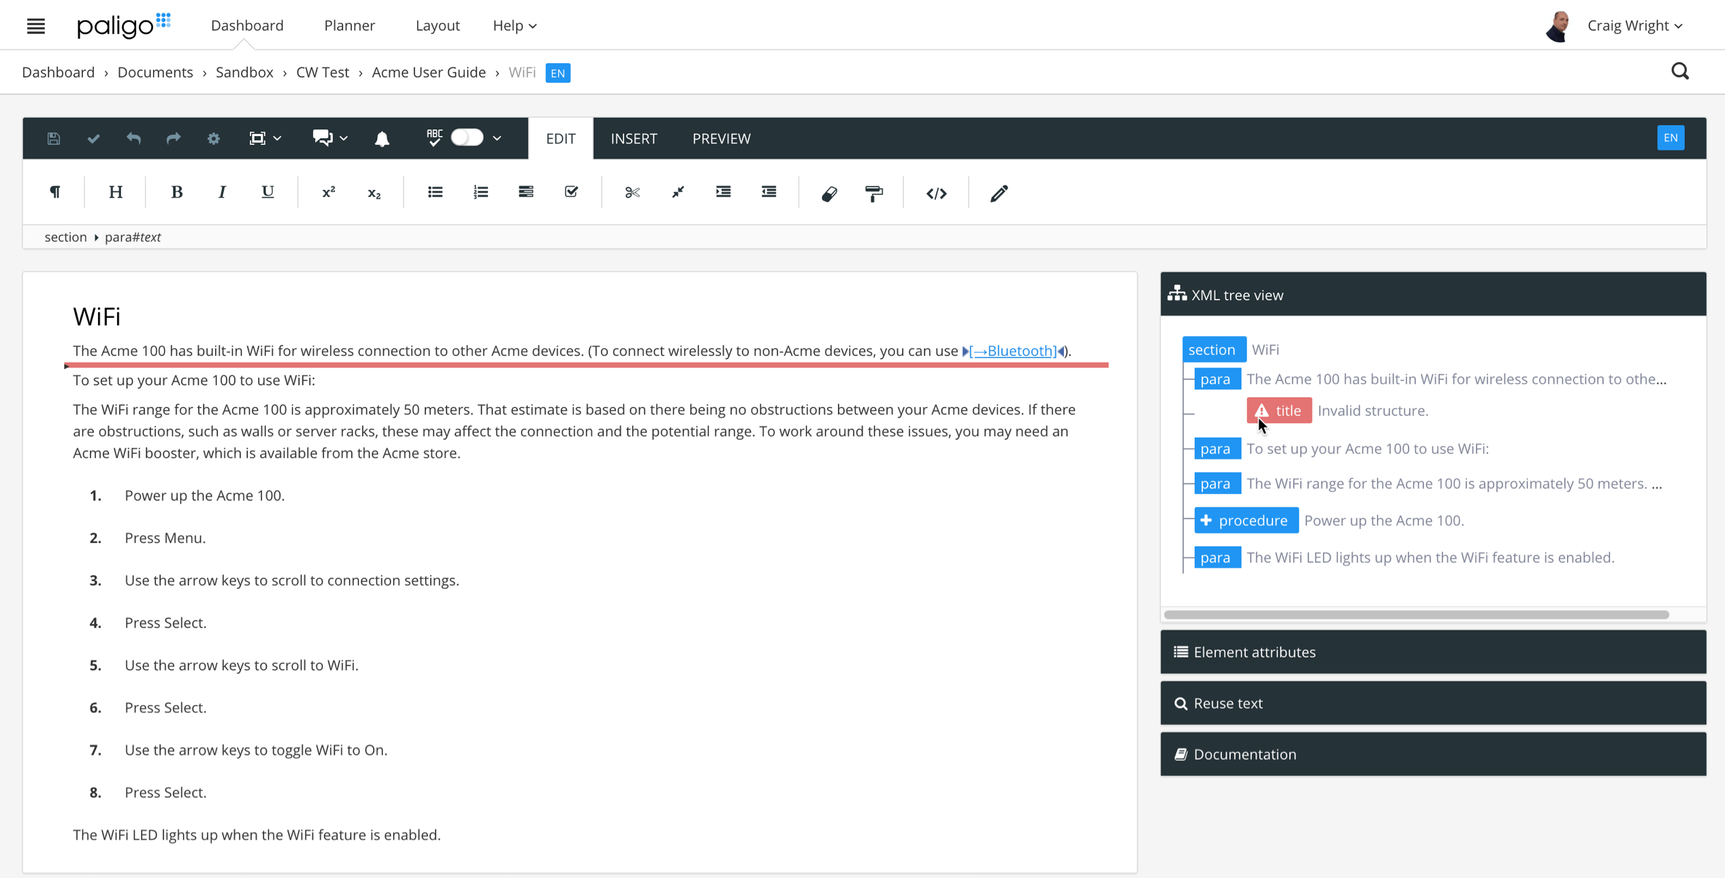The height and width of the screenshot is (878, 1725).
Task: Open the comments dropdown chevron
Action: click(x=343, y=138)
